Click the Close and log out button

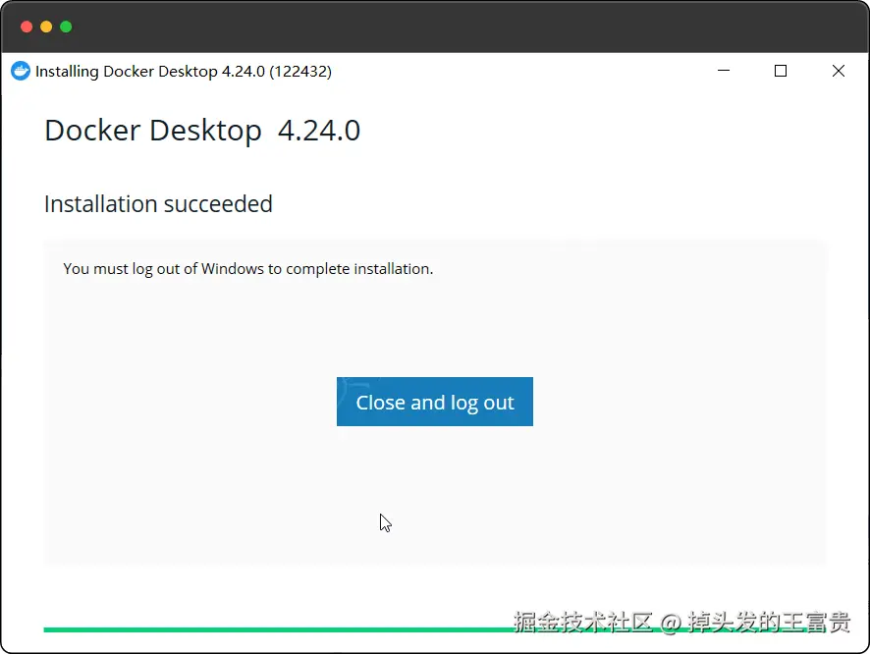(434, 402)
